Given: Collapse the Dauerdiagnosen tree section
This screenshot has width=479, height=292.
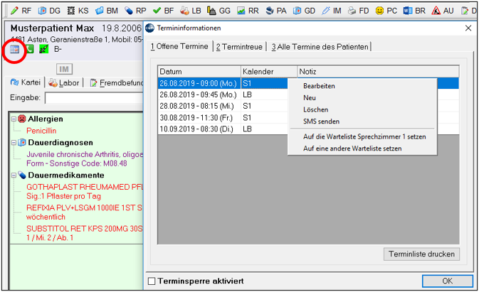Looking at the screenshot, I should pos(14,143).
